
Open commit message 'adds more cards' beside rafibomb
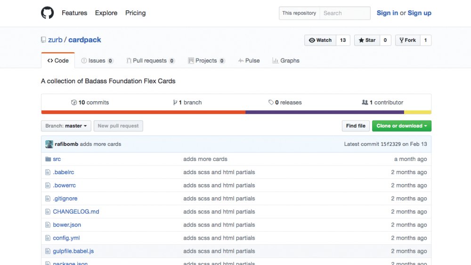[101, 144]
